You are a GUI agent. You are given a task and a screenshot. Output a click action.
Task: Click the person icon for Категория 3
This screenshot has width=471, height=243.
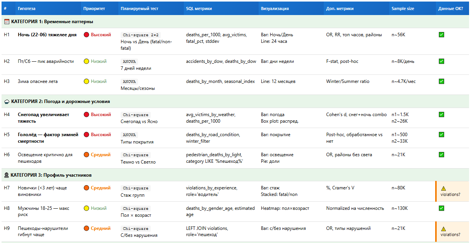(x=7, y=175)
